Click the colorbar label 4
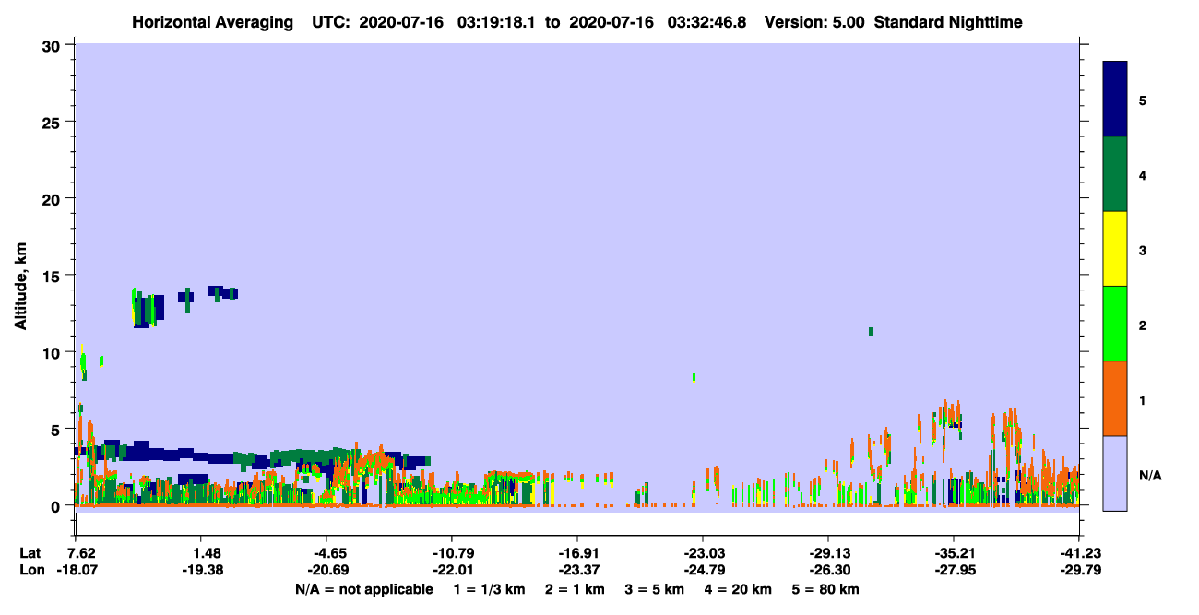 coord(1143,174)
